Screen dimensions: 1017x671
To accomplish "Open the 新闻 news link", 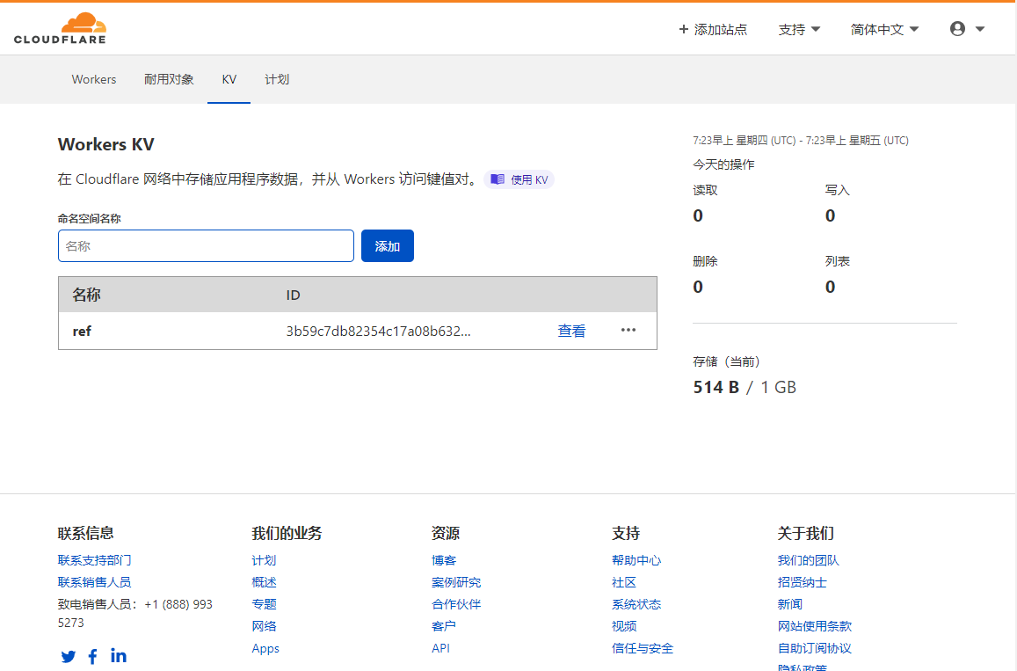I will click(790, 604).
